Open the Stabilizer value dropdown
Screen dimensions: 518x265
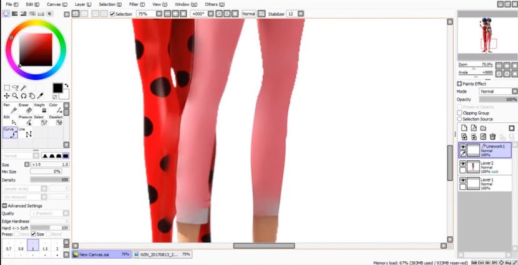pyautogui.click(x=300, y=14)
